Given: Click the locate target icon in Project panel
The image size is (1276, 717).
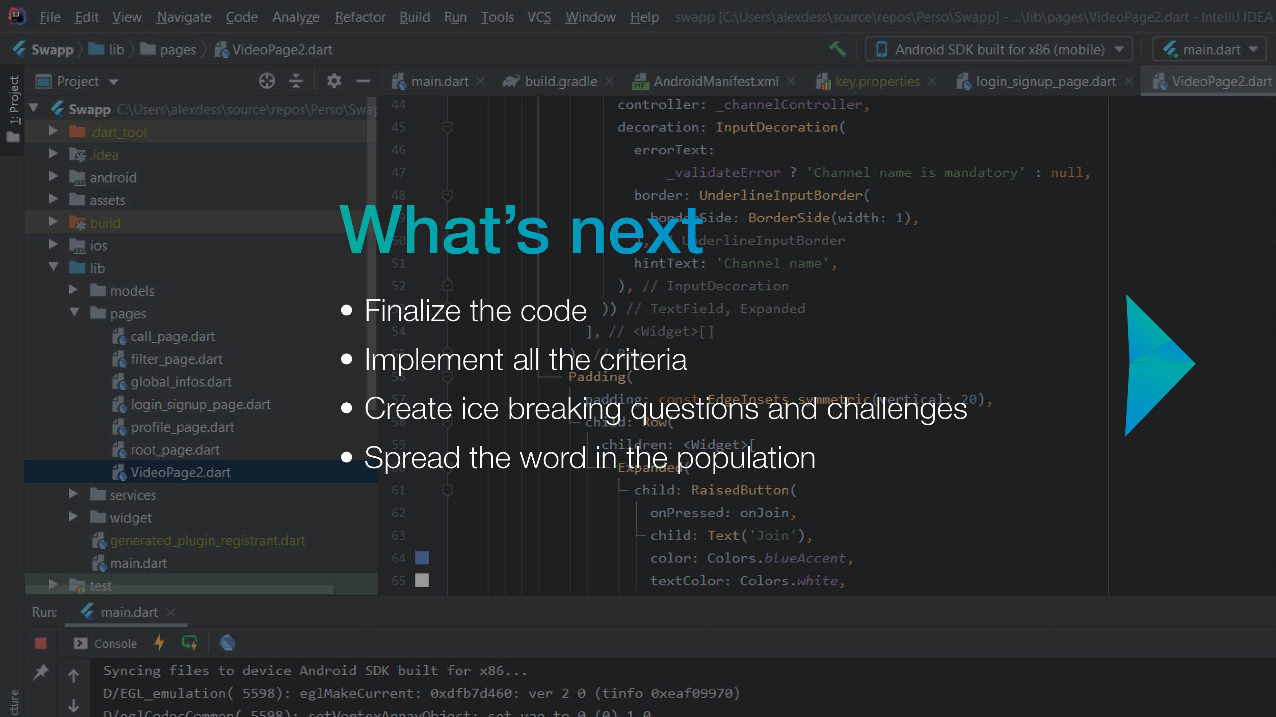Looking at the screenshot, I should click(x=266, y=81).
